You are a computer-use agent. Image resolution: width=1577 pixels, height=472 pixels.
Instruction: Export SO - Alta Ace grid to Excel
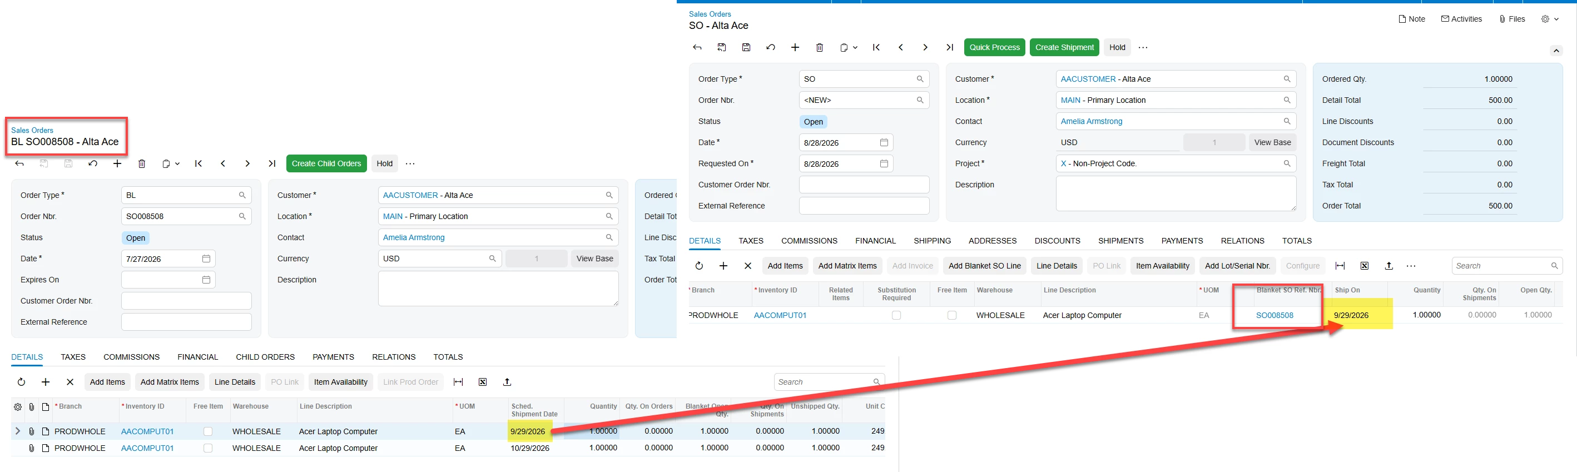(x=1365, y=266)
